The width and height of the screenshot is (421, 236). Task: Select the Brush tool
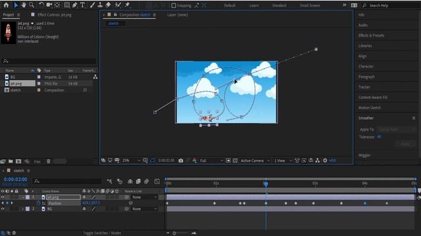92,5
